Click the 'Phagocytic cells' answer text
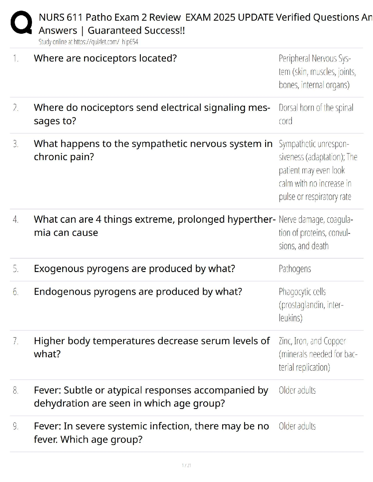373x482 pixels. pyautogui.click(x=311, y=305)
